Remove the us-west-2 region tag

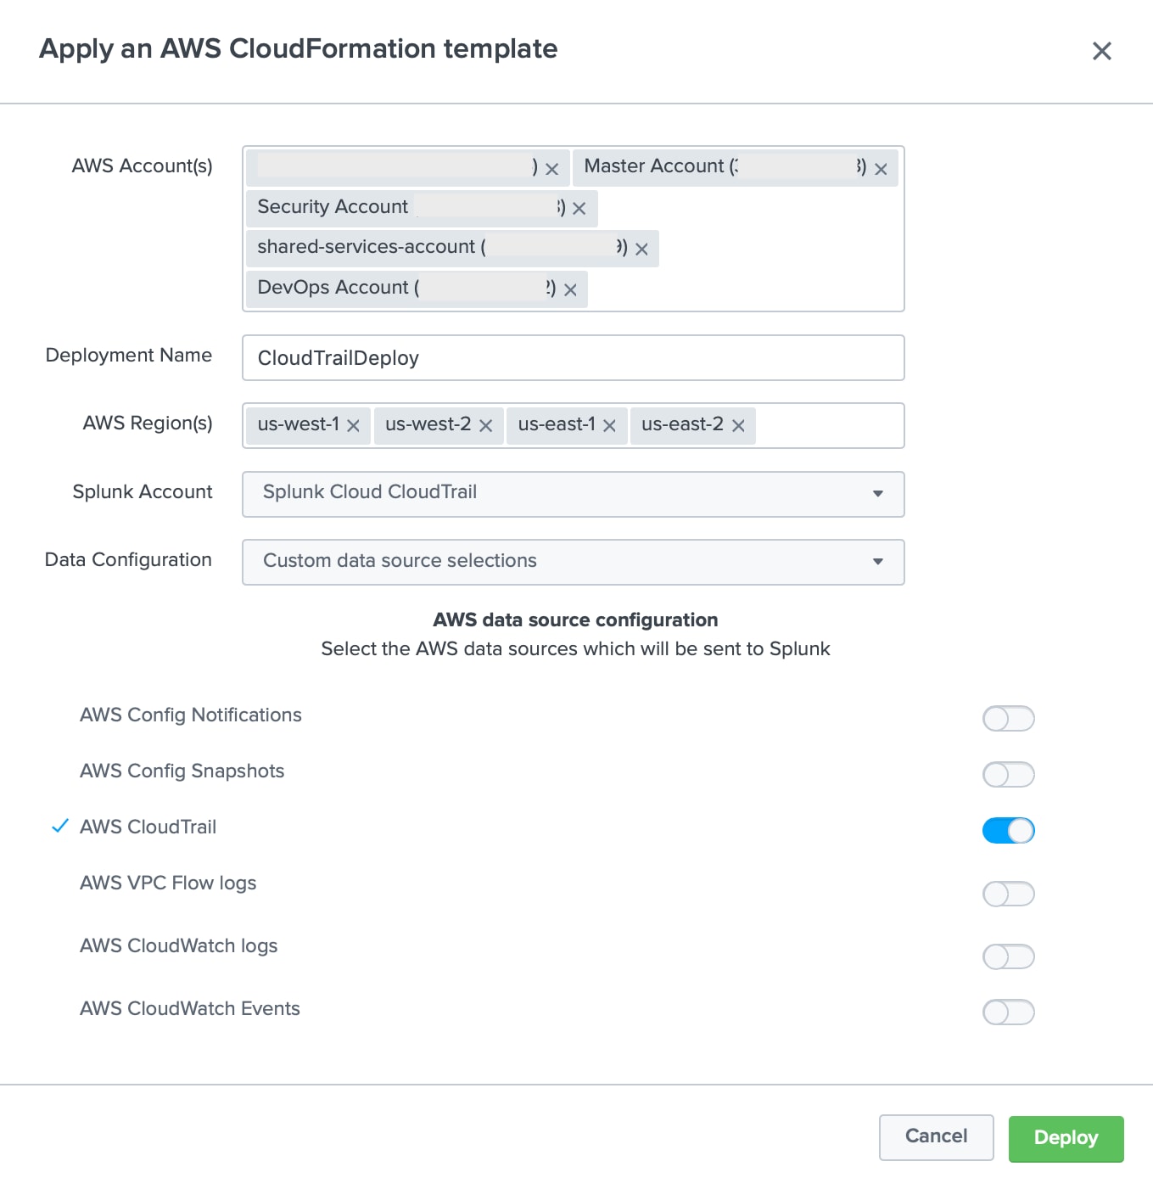coord(485,426)
